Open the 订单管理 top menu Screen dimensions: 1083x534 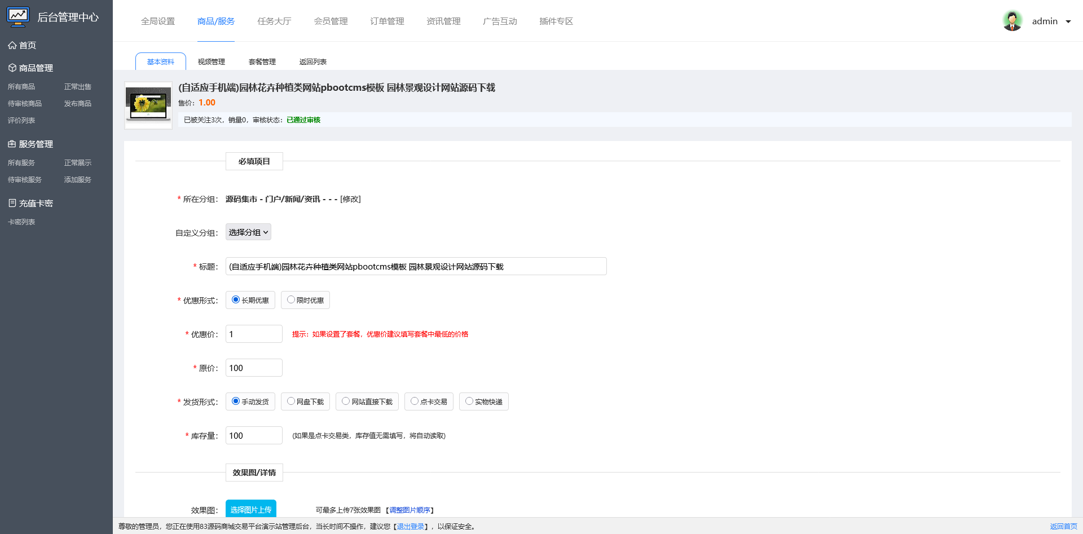click(x=387, y=21)
